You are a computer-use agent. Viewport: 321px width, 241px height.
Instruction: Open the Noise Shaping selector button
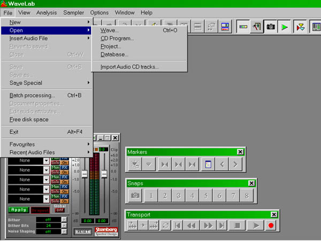pyautogui.click(x=64, y=231)
